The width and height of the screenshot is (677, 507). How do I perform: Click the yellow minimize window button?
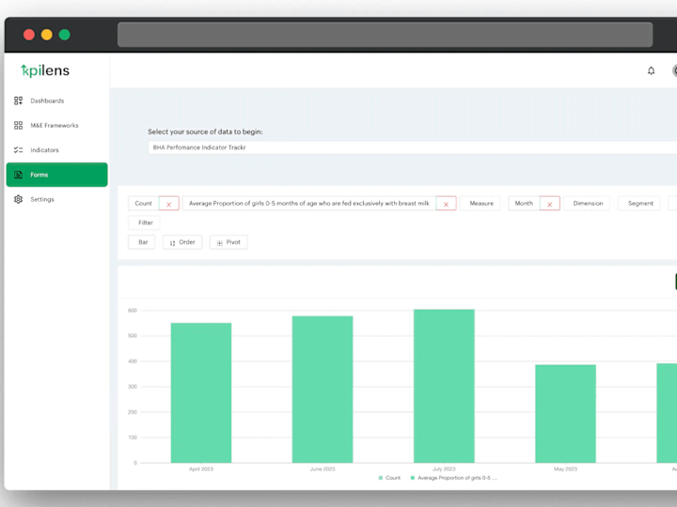point(47,35)
